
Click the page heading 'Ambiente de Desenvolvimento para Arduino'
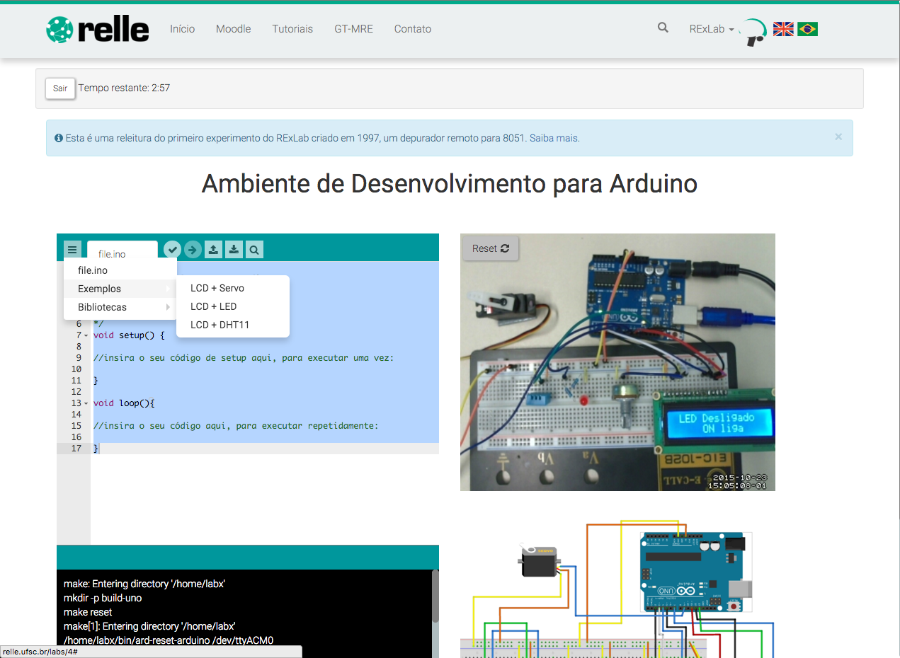coord(450,184)
